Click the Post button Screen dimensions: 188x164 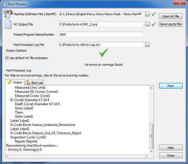coord(171,86)
